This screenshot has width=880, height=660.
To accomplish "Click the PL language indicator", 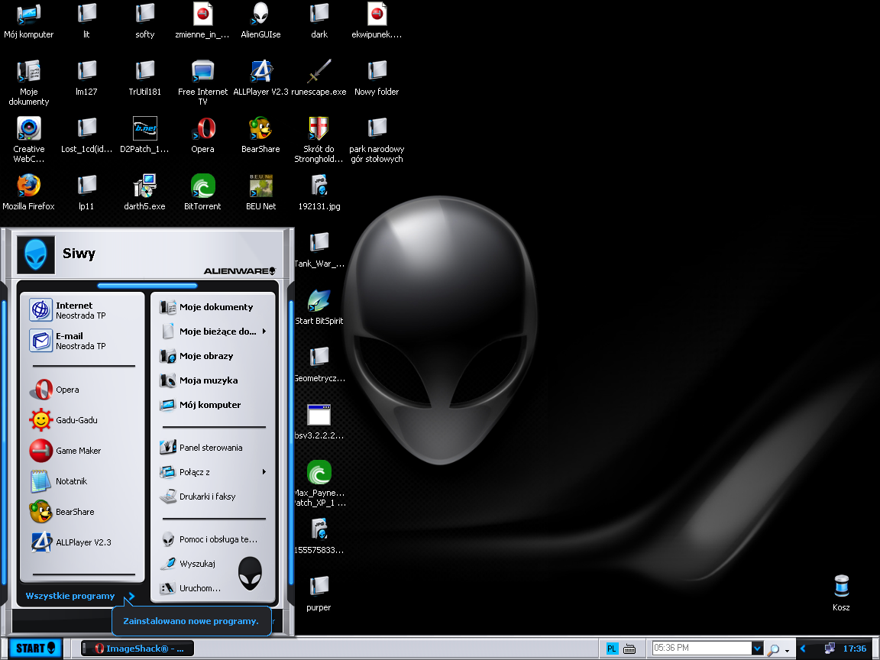I will click(612, 649).
